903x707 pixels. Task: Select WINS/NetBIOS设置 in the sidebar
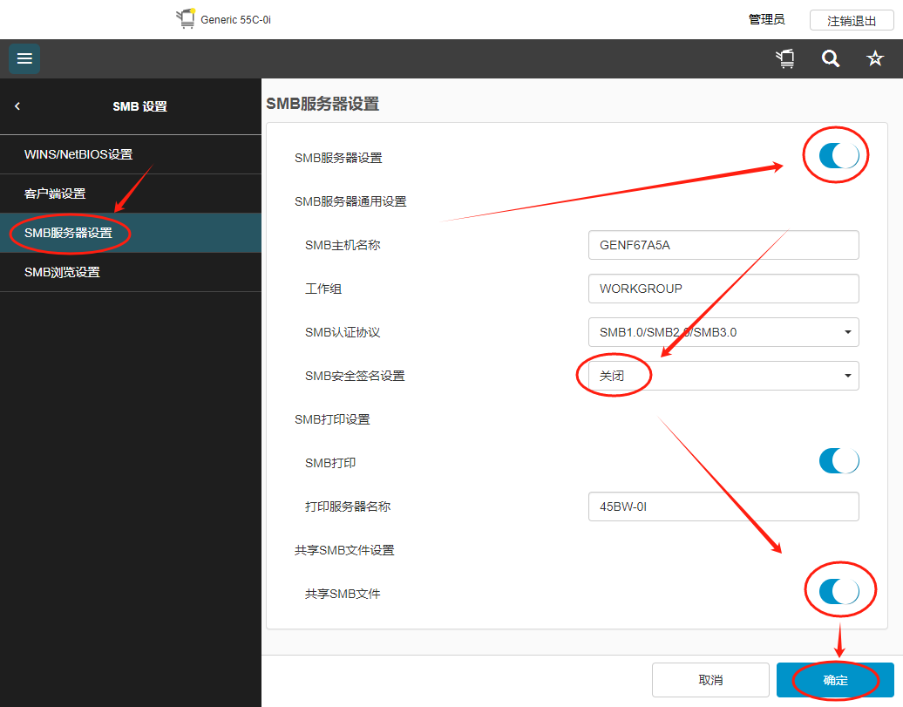point(78,154)
